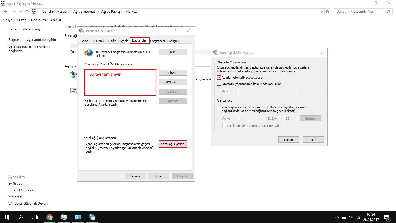
Task: Click the Ağ ve Paylaşım Merkezi breadcrumb
Action: (119, 12)
